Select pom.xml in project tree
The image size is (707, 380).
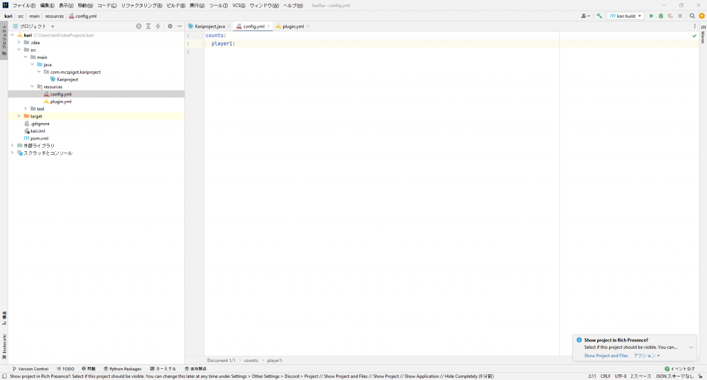tap(39, 138)
